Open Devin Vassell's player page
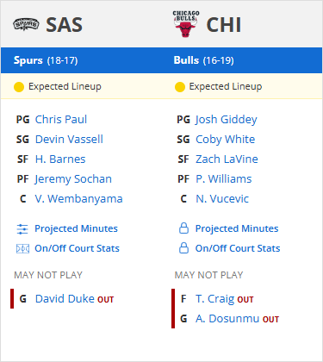This screenshot has width=323, height=362. (69, 140)
